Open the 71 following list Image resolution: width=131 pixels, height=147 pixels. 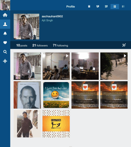pyautogui.click(x=60, y=45)
